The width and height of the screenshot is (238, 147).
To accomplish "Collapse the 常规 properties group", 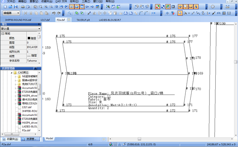I will click(3, 33).
